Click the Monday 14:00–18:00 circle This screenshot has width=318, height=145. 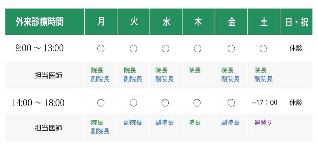tap(101, 103)
